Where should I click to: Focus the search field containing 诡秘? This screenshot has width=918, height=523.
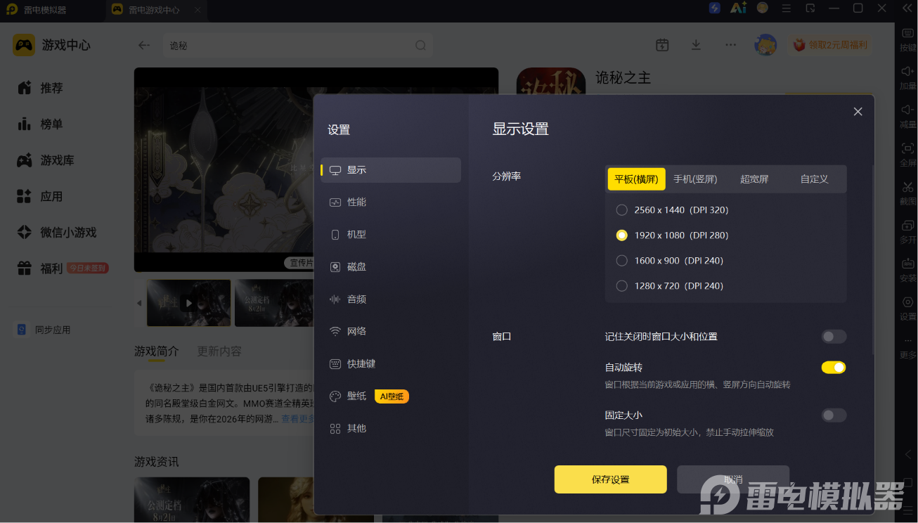297,45
